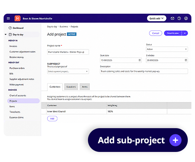Open the Status dropdown showing Active
195x162 pixels.
167,49
